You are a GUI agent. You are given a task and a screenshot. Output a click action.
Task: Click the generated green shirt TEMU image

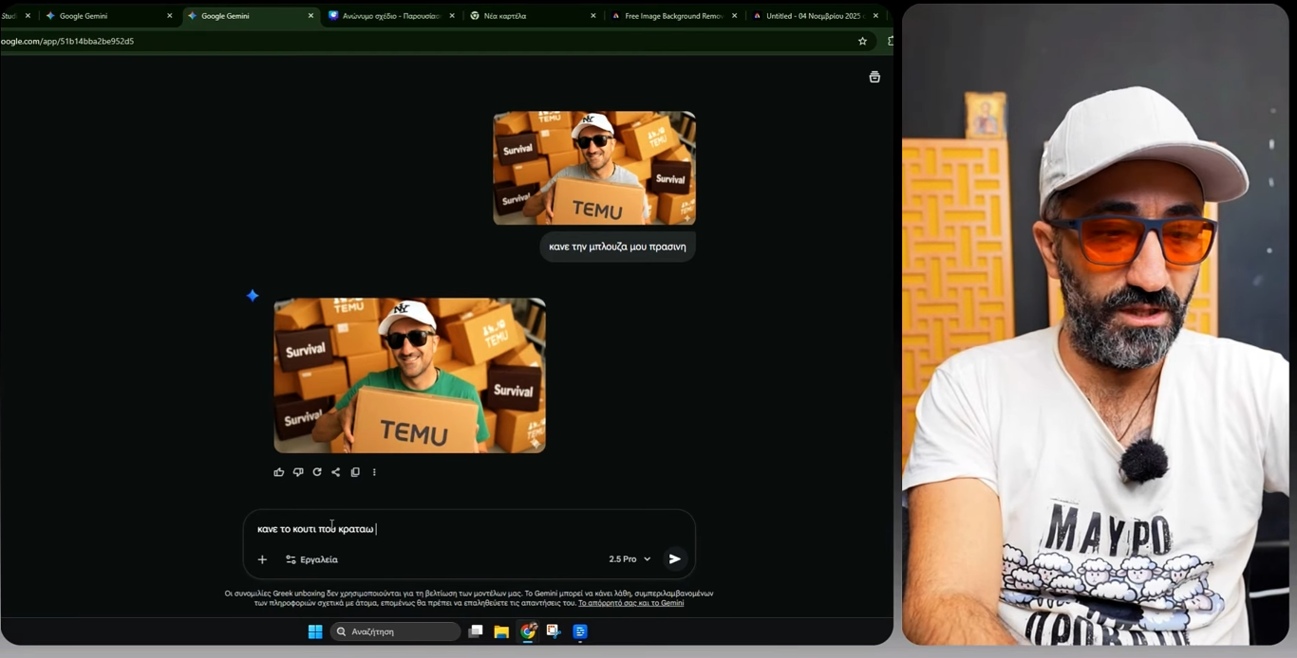[x=409, y=375]
